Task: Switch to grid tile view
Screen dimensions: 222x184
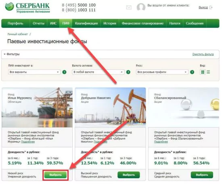Action: pyautogui.click(x=203, y=72)
